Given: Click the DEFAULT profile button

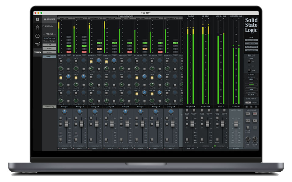Looking at the screenshot, I should click(49, 57).
